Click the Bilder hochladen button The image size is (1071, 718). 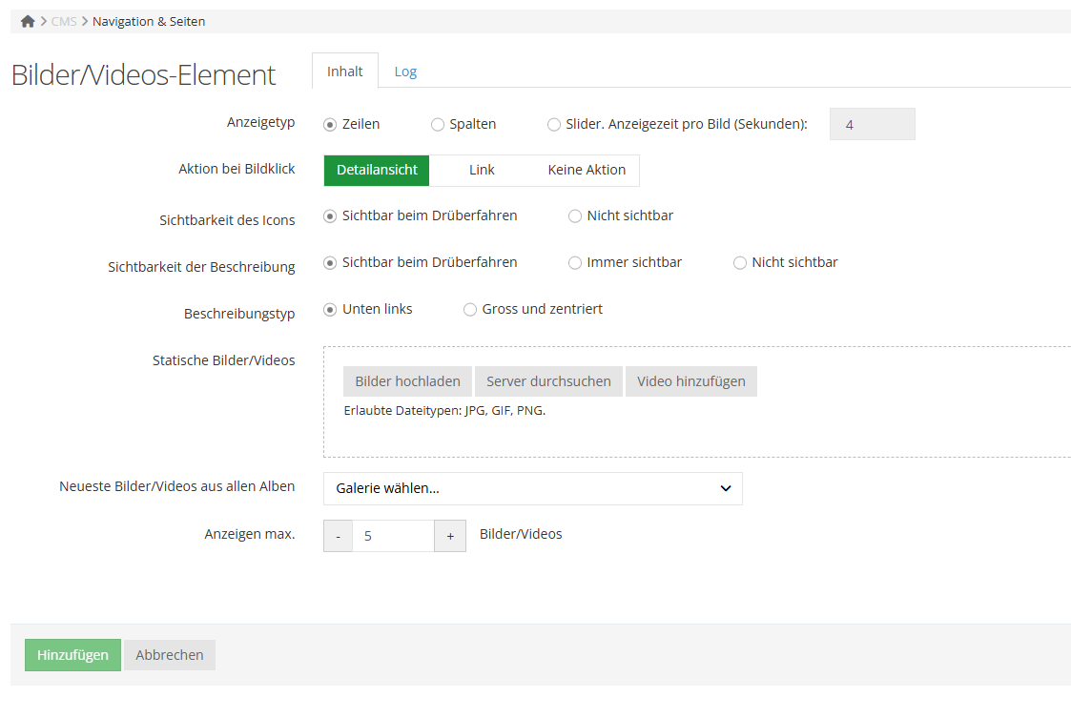tap(408, 381)
